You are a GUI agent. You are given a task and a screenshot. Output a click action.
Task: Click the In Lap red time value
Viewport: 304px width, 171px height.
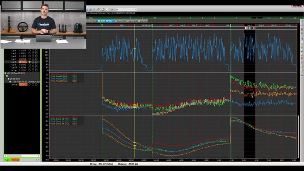point(22,70)
